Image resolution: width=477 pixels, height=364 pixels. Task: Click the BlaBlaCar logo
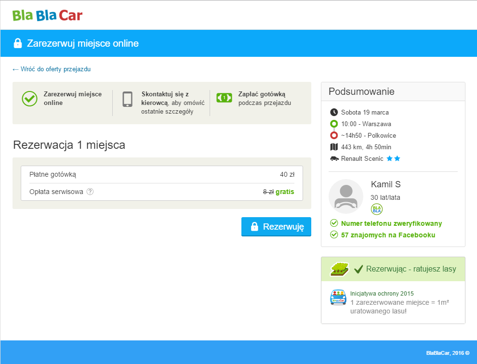47,15
